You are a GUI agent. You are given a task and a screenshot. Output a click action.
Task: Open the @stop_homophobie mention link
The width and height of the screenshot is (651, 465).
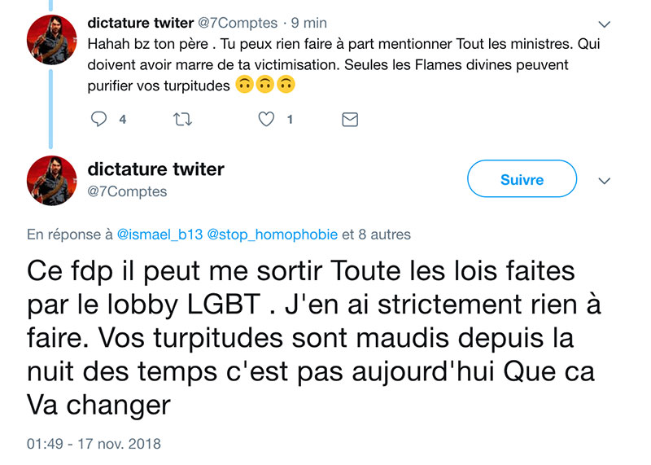(x=273, y=235)
